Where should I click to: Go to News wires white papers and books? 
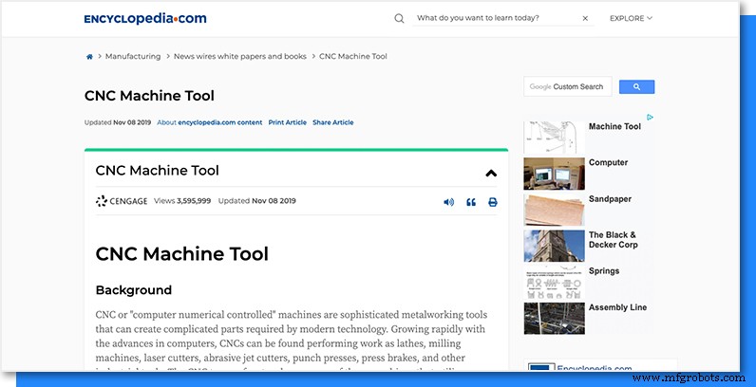click(239, 57)
